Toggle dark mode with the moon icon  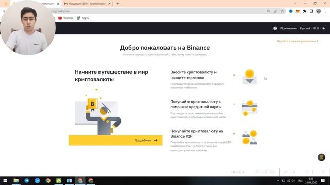324,28
